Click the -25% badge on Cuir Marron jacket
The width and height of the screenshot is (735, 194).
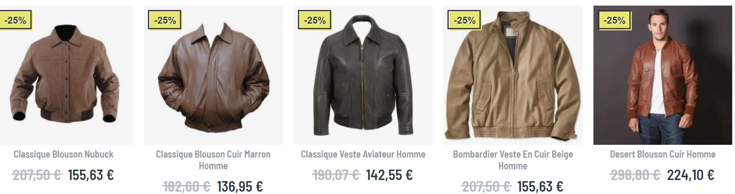(165, 20)
